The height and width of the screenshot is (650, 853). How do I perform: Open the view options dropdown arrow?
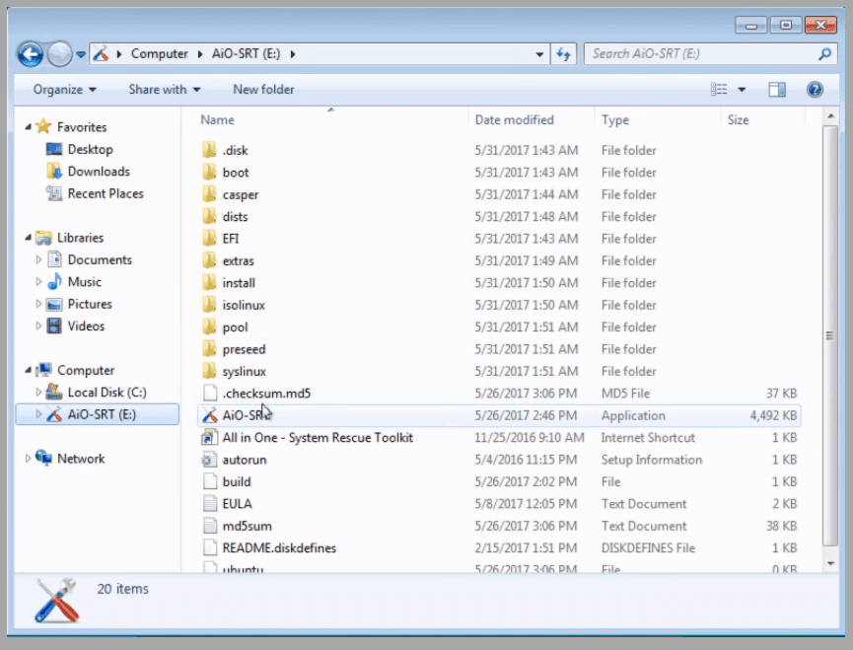[742, 90]
